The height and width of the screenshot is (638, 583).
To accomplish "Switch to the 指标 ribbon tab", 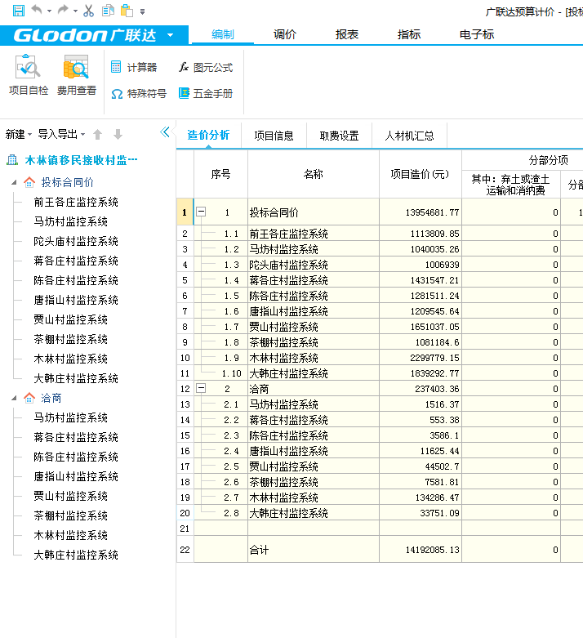I will pos(409,34).
